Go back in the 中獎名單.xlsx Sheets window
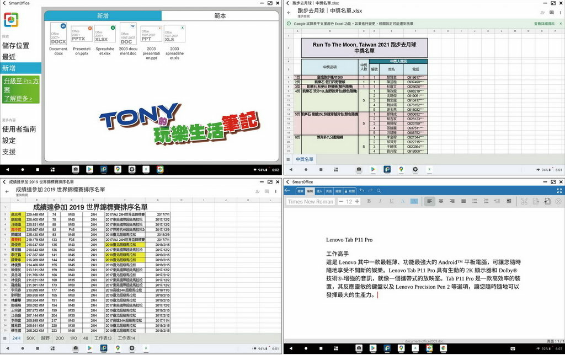The width and height of the screenshot is (565, 355). tap(289, 13)
